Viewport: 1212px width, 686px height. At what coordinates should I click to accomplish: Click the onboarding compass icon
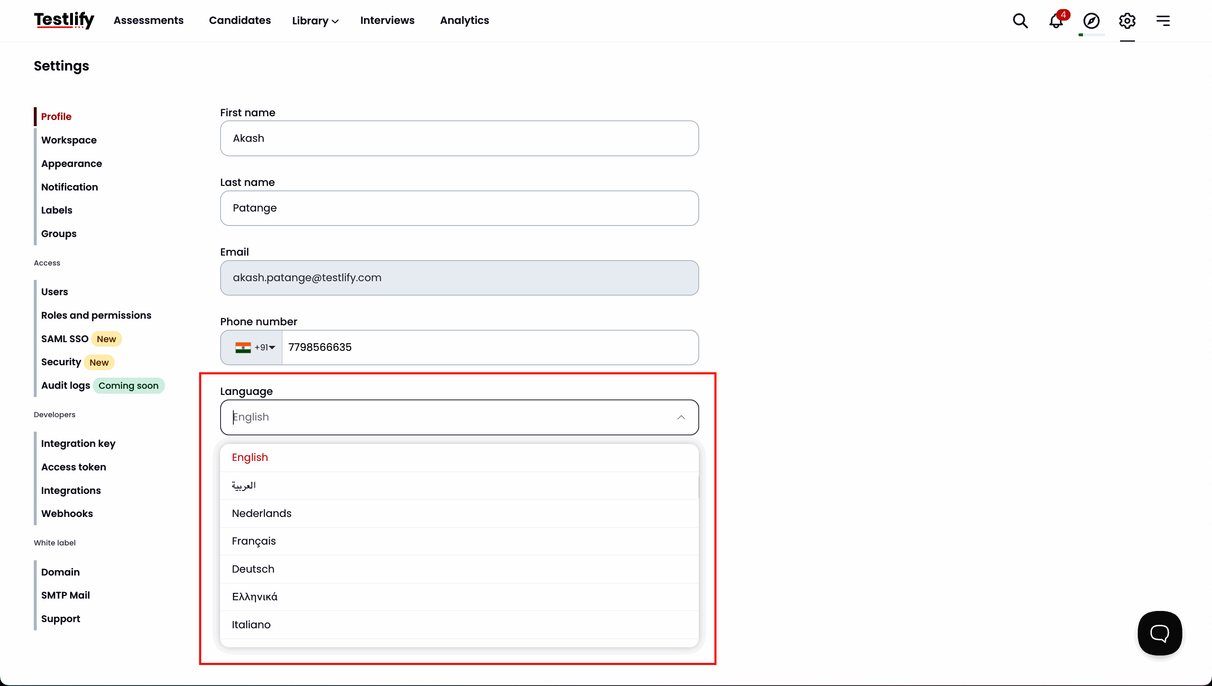[1091, 21]
